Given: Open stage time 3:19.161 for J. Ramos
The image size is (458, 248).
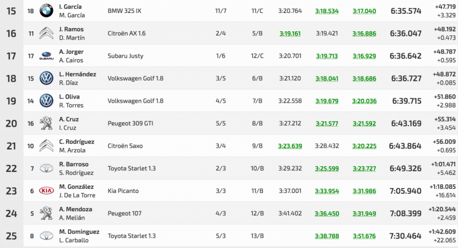Looking at the screenshot, I should pyautogui.click(x=290, y=34).
